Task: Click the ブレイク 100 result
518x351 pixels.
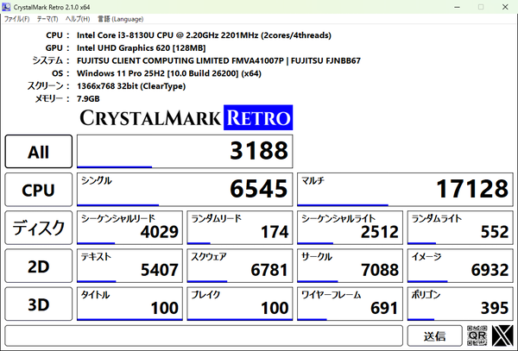Action: tap(240, 304)
